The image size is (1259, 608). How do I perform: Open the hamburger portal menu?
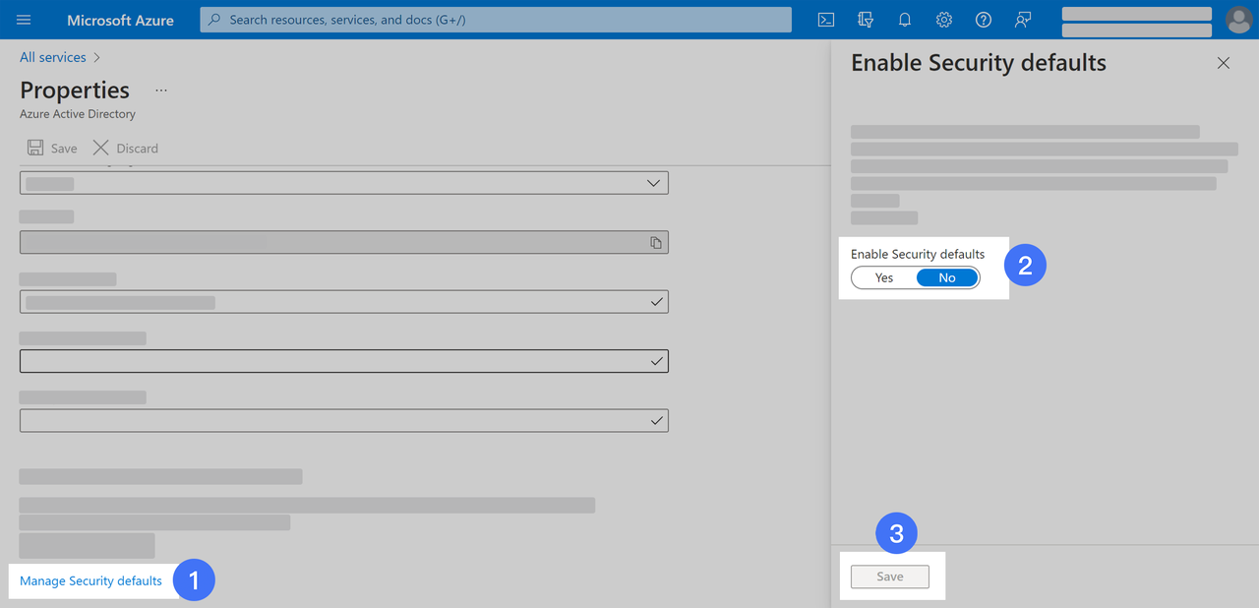(24, 20)
